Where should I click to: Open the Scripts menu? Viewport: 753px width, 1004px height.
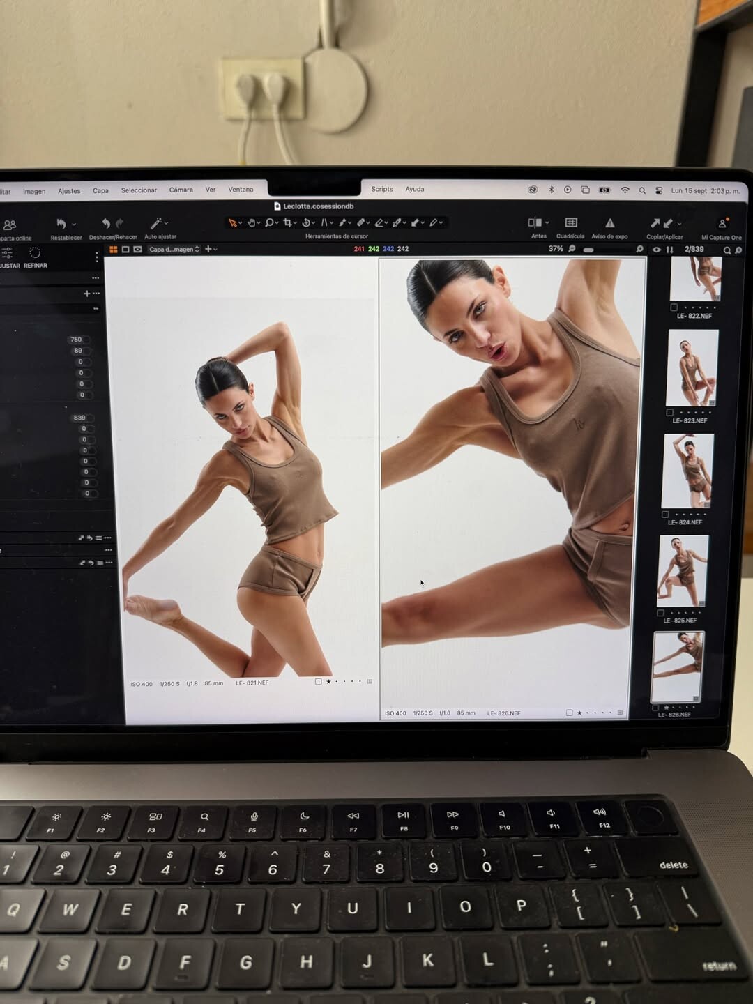pyautogui.click(x=382, y=189)
